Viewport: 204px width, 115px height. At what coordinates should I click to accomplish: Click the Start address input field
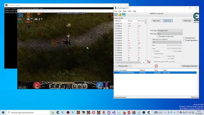[x=169, y=45]
